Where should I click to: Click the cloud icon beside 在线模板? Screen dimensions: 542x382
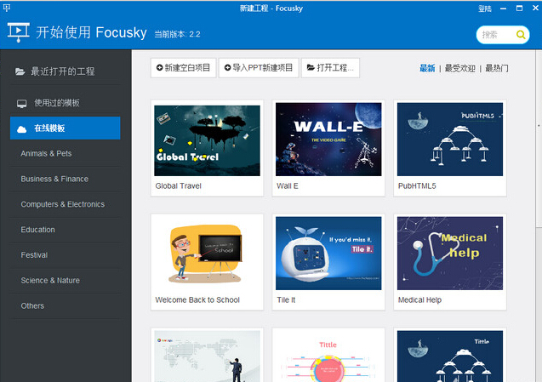(x=22, y=128)
